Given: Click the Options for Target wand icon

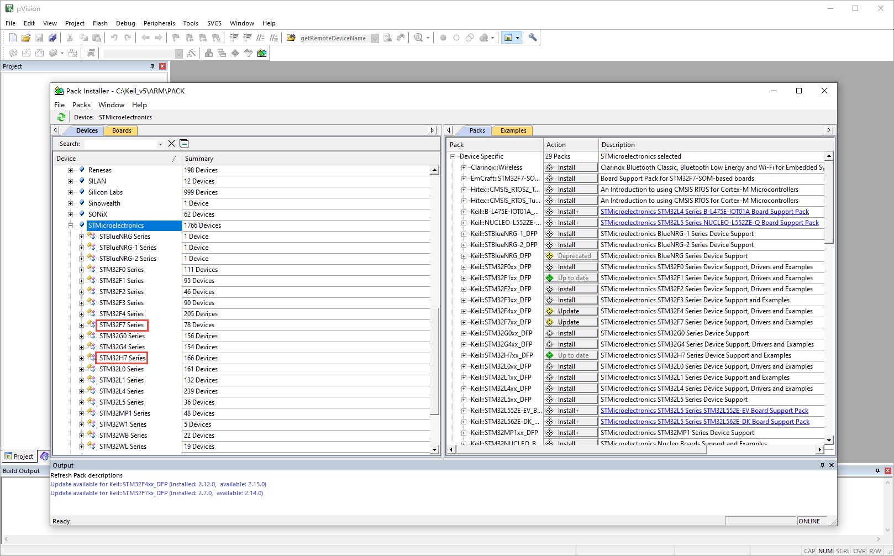Looking at the screenshot, I should click(191, 53).
